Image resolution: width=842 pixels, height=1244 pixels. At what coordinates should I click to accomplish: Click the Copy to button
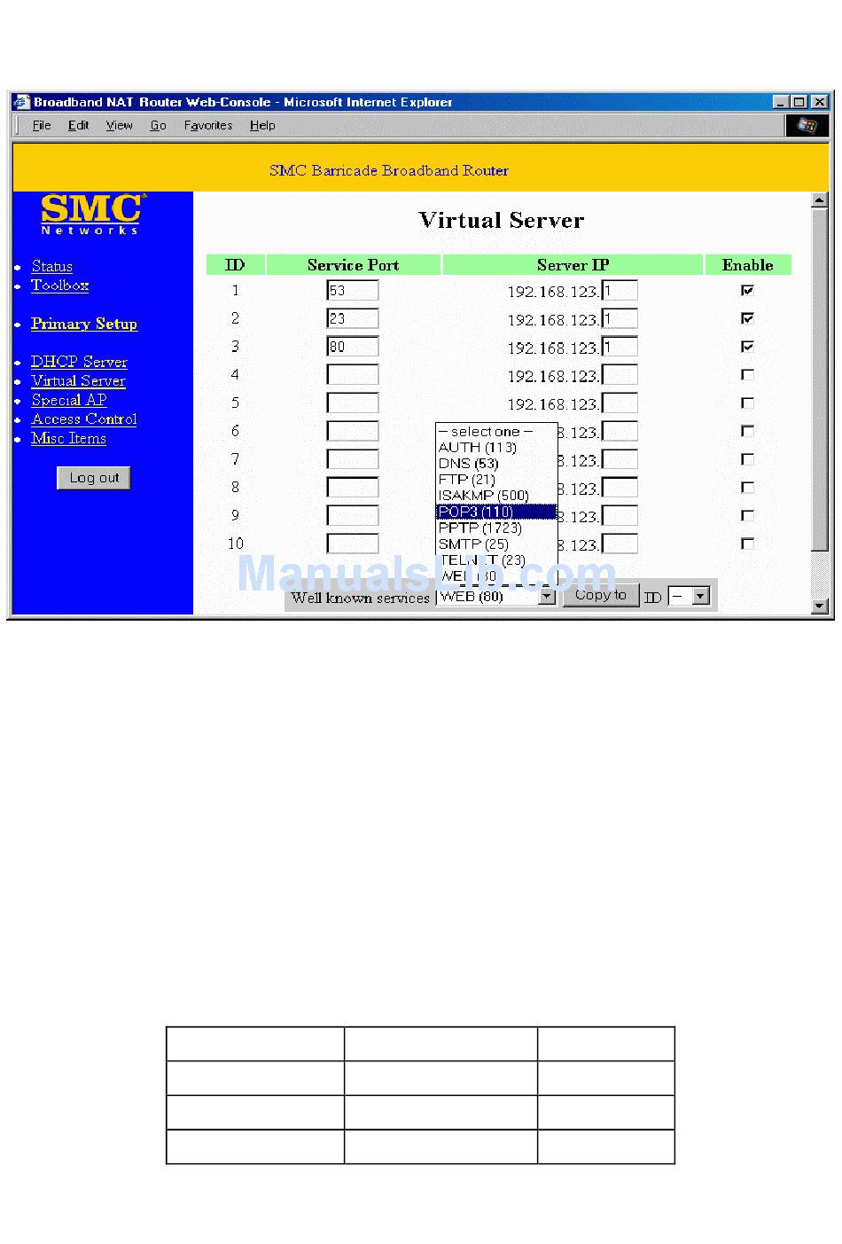click(601, 595)
